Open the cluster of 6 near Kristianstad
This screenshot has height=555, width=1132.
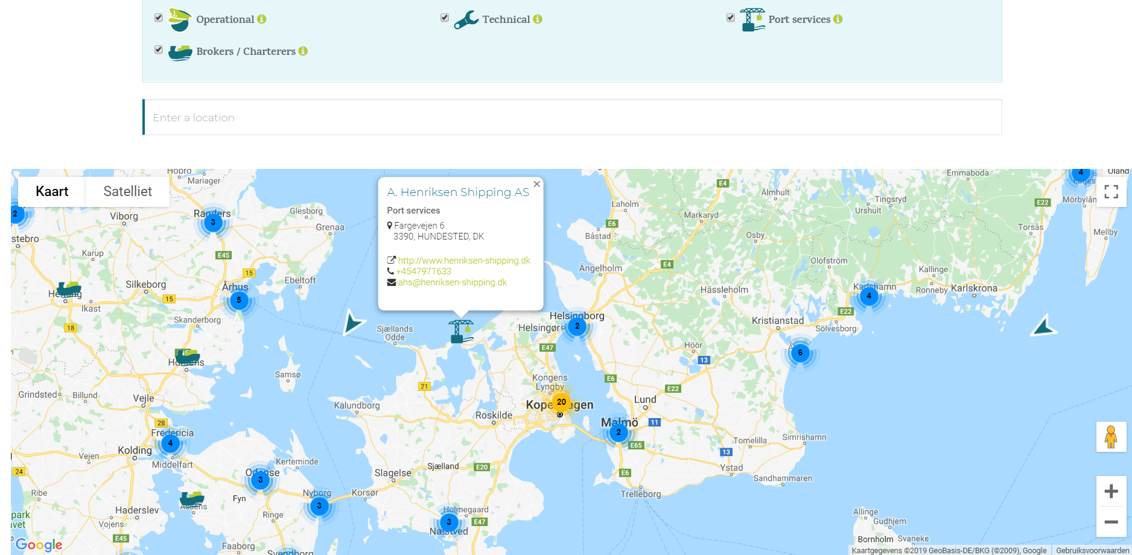point(800,352)
